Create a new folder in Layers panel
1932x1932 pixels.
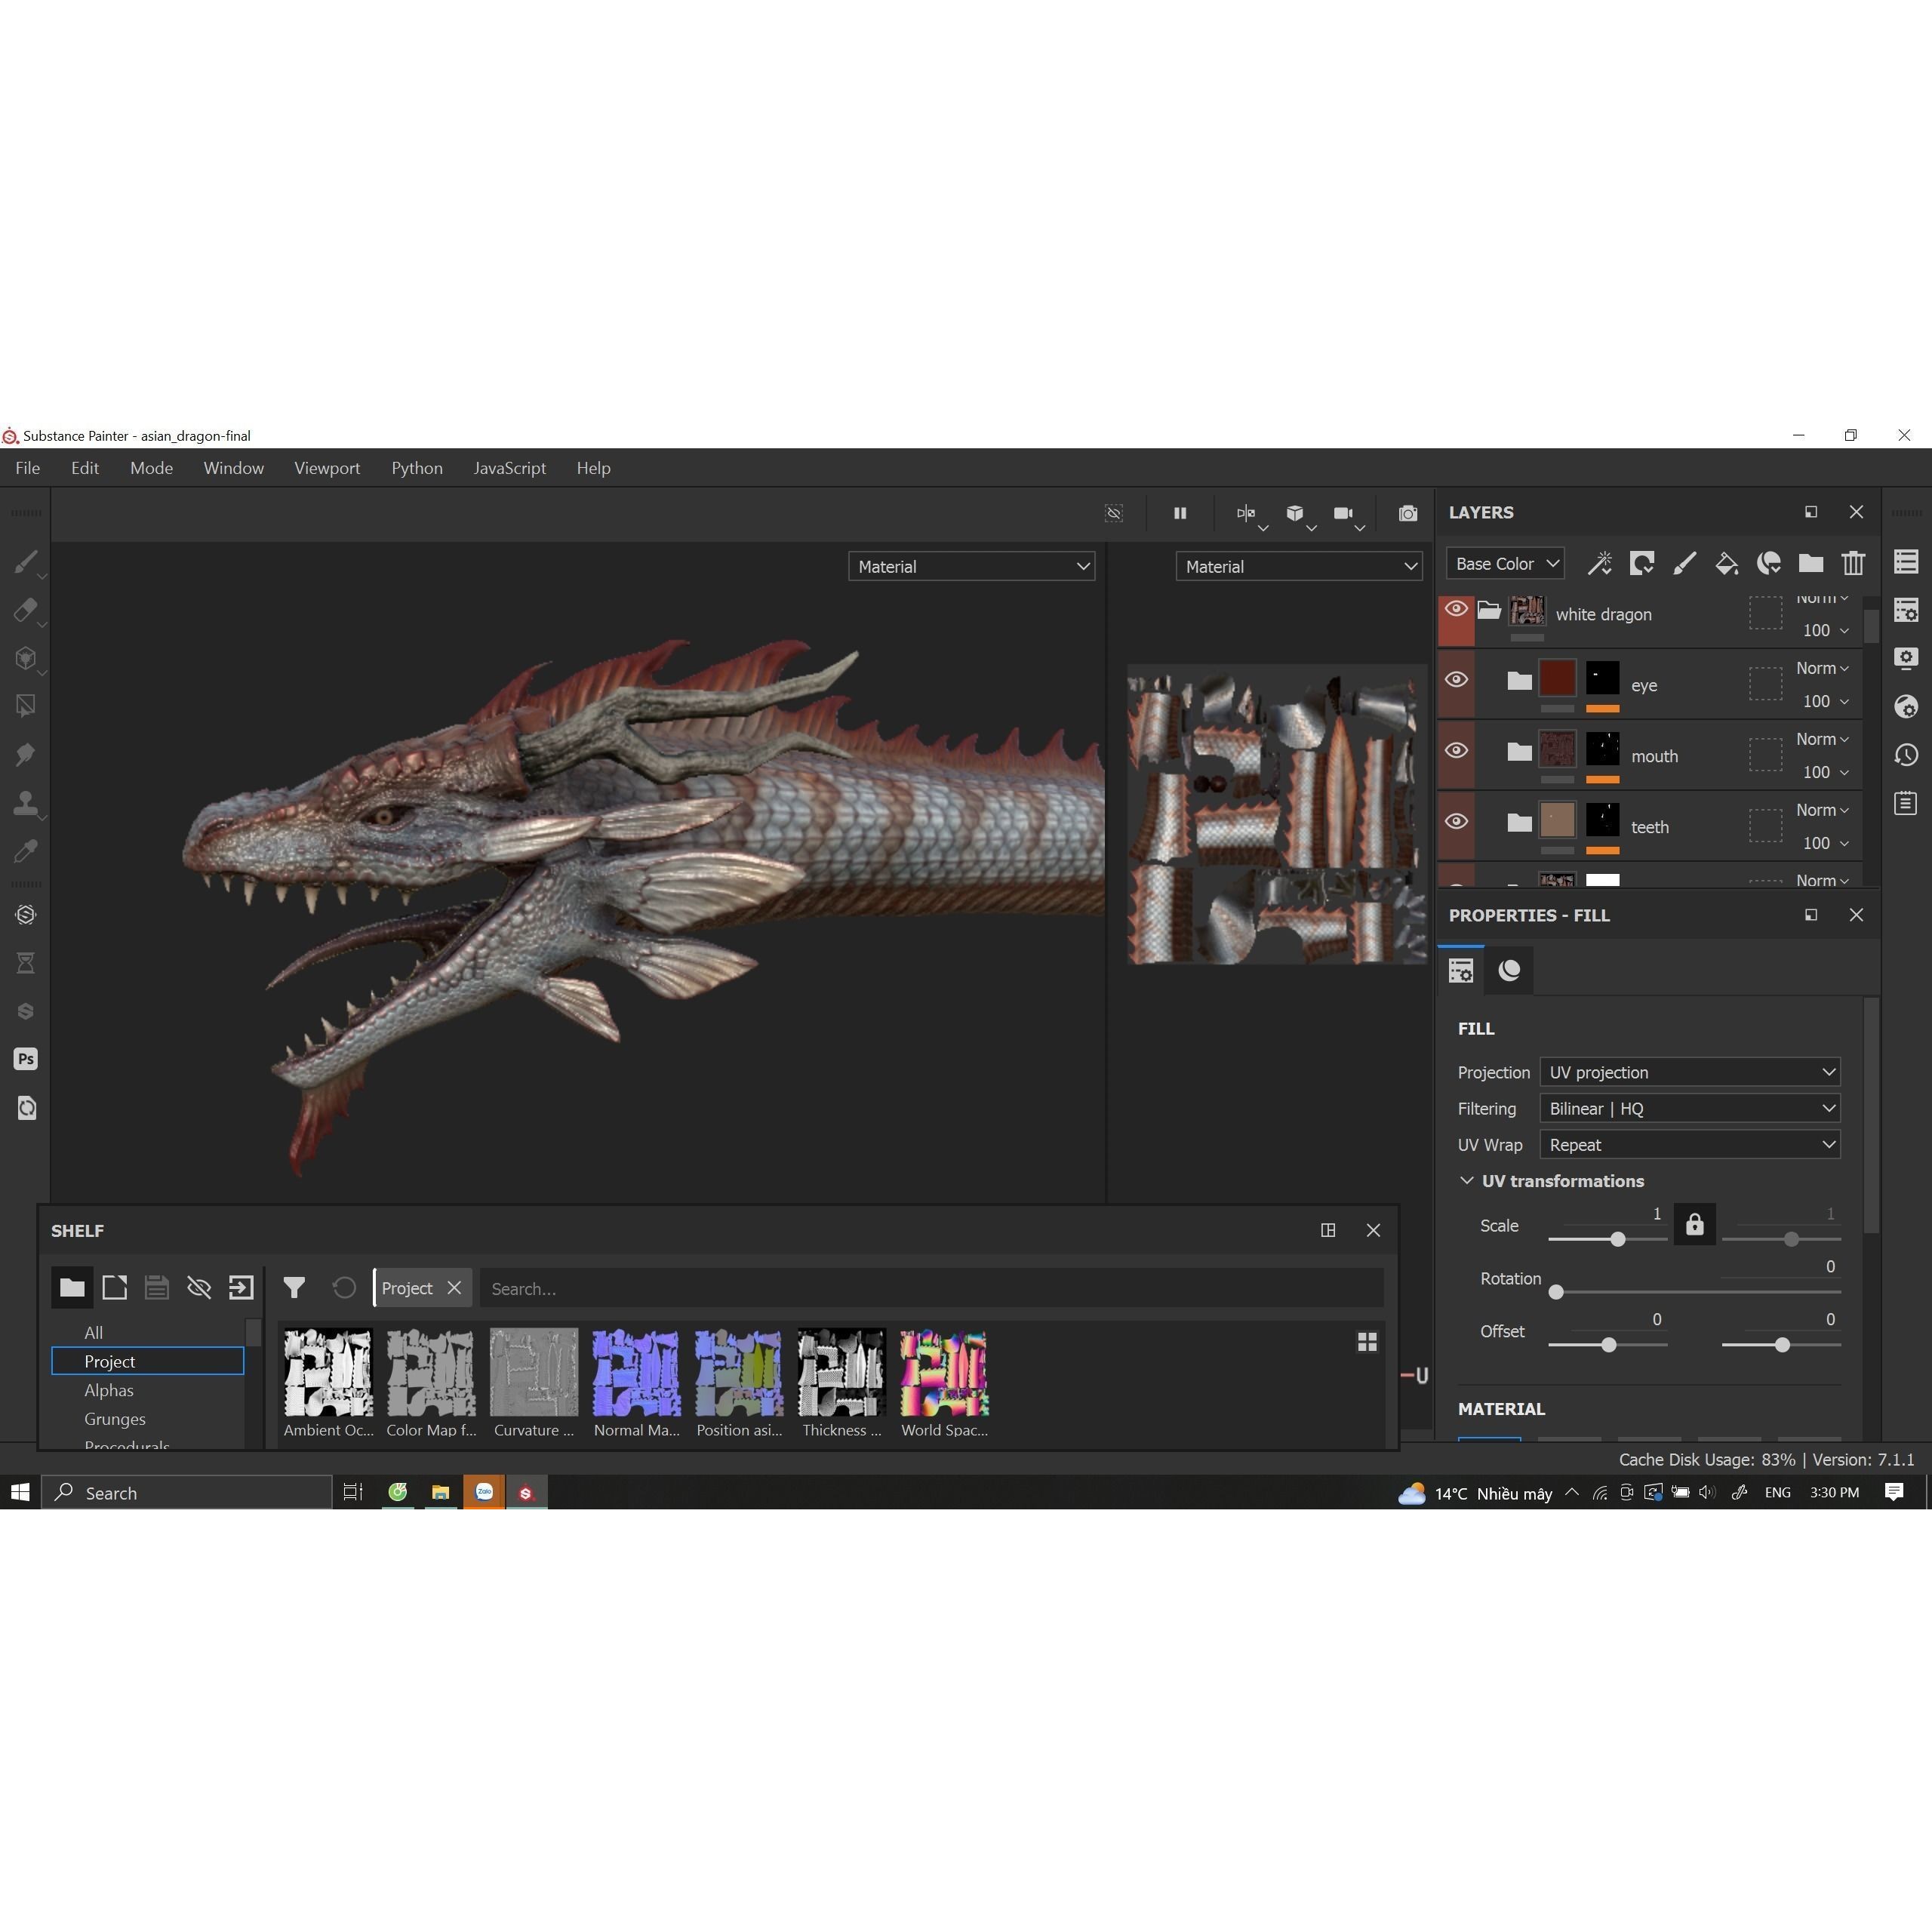tap(1811, 564)
